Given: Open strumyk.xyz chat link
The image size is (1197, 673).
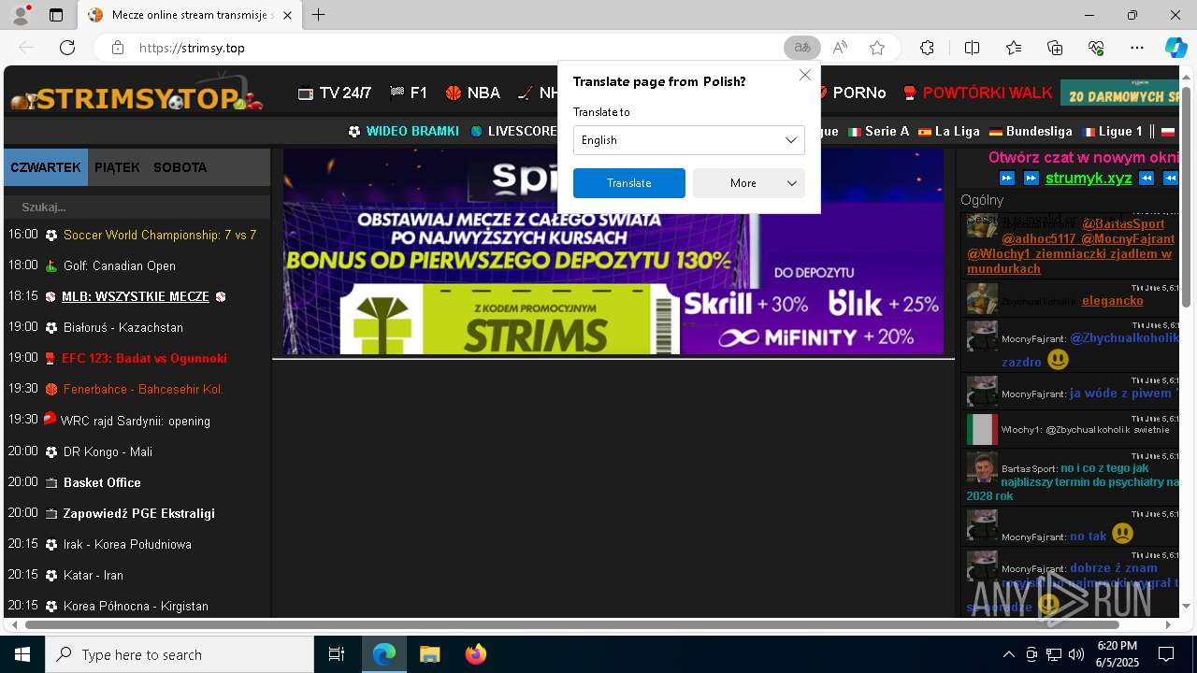Looking at the screenshot, I should click(1089, 178).
